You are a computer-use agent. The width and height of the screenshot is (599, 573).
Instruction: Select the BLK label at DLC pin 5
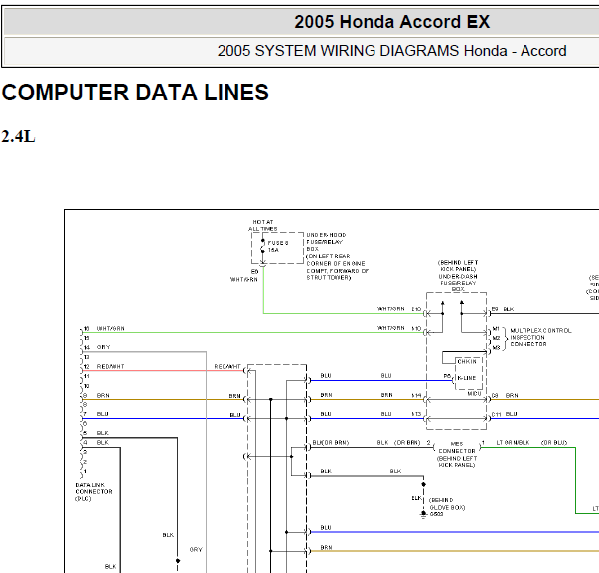coord(102,433)
